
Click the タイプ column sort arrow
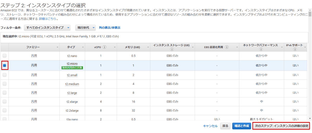click(x=83, y=47)
